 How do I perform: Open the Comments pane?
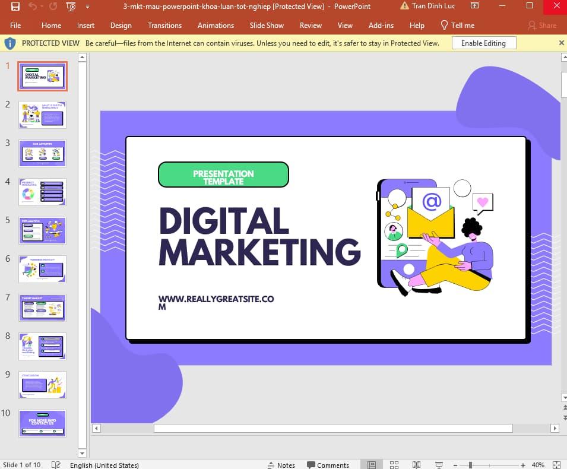coord(328,465)
